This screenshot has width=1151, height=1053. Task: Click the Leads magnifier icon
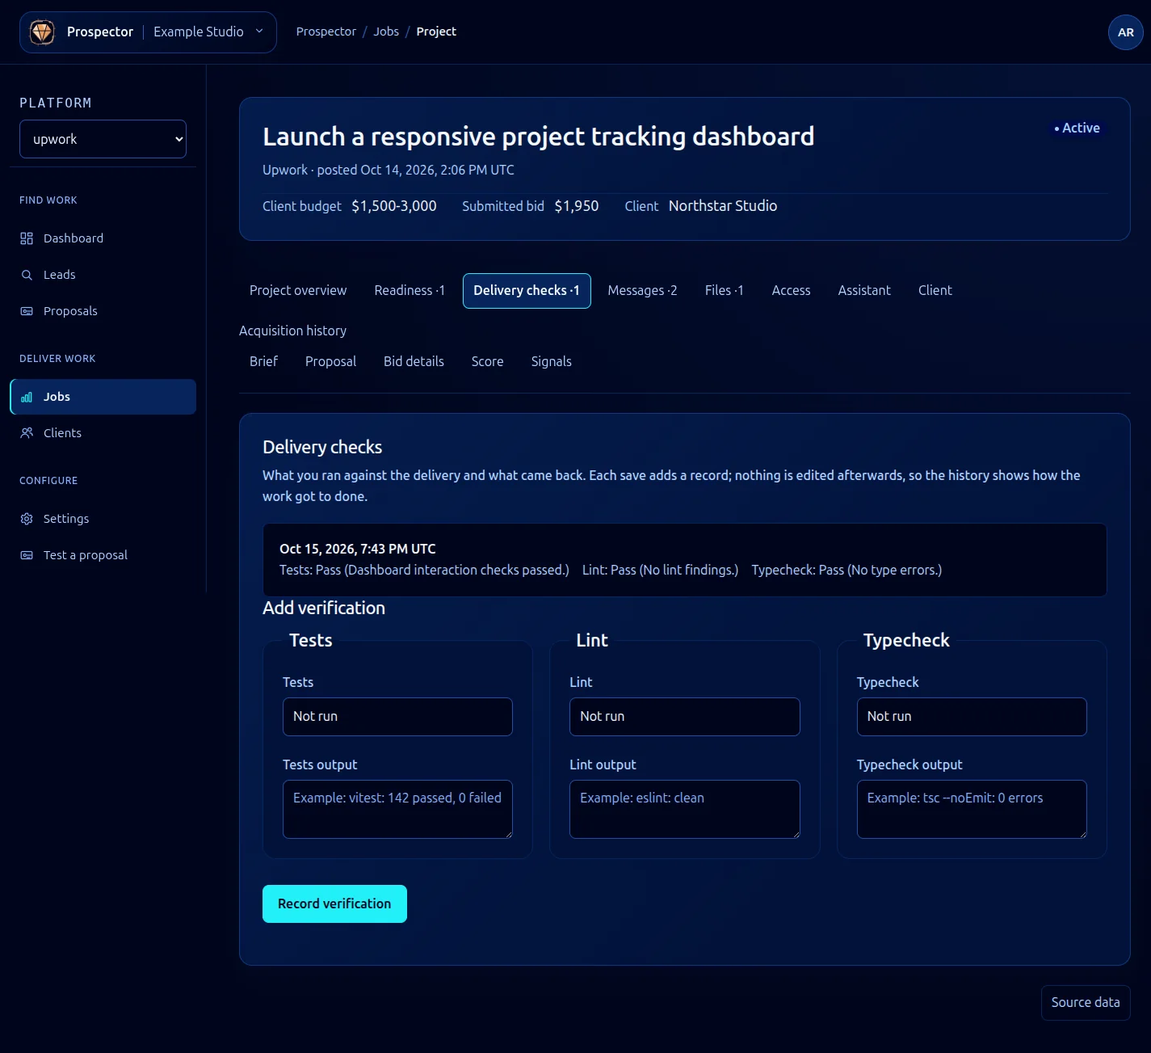point(27,275)
